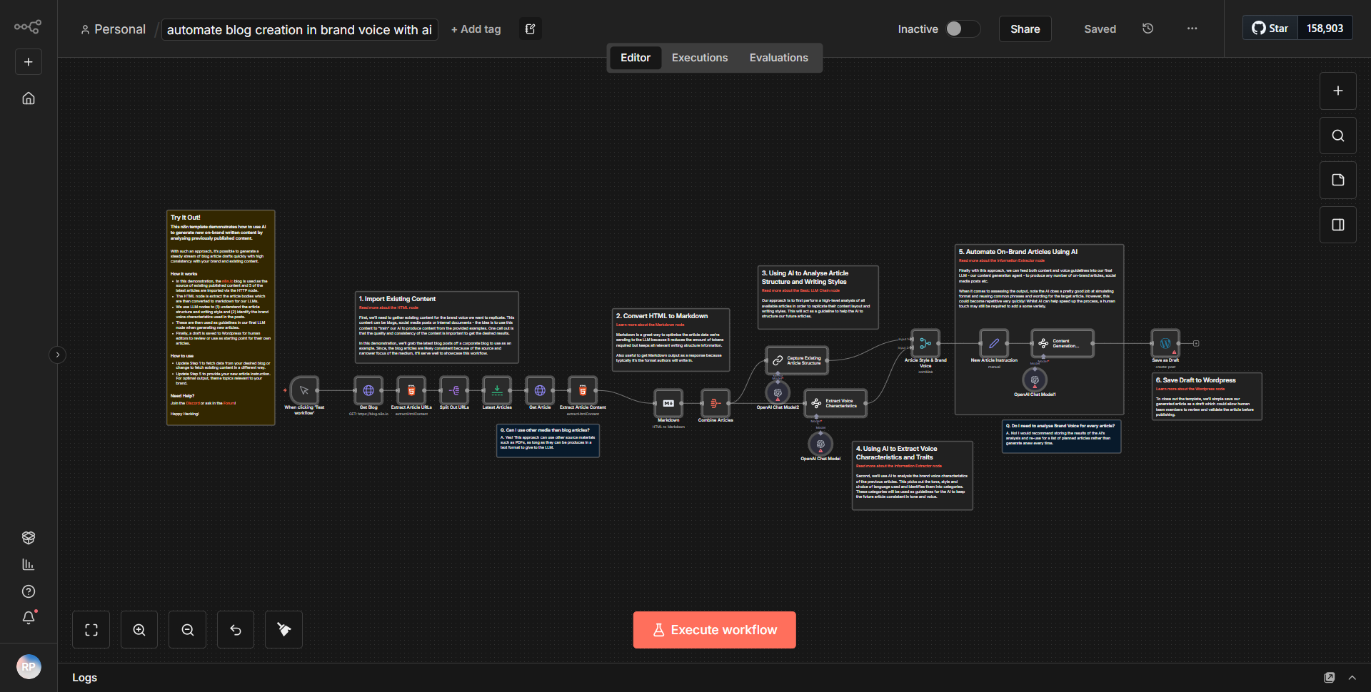The width and height of the screenshot is (1371, 692).
Task: Click the plus connector after Save as Draft
Action: (x=1196, y=343)
